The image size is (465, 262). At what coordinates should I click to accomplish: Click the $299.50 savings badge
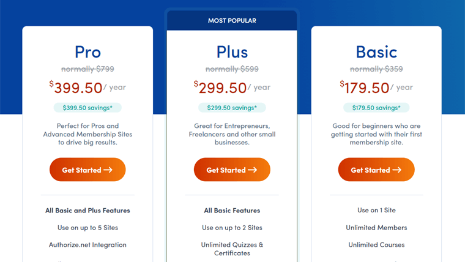232,108
